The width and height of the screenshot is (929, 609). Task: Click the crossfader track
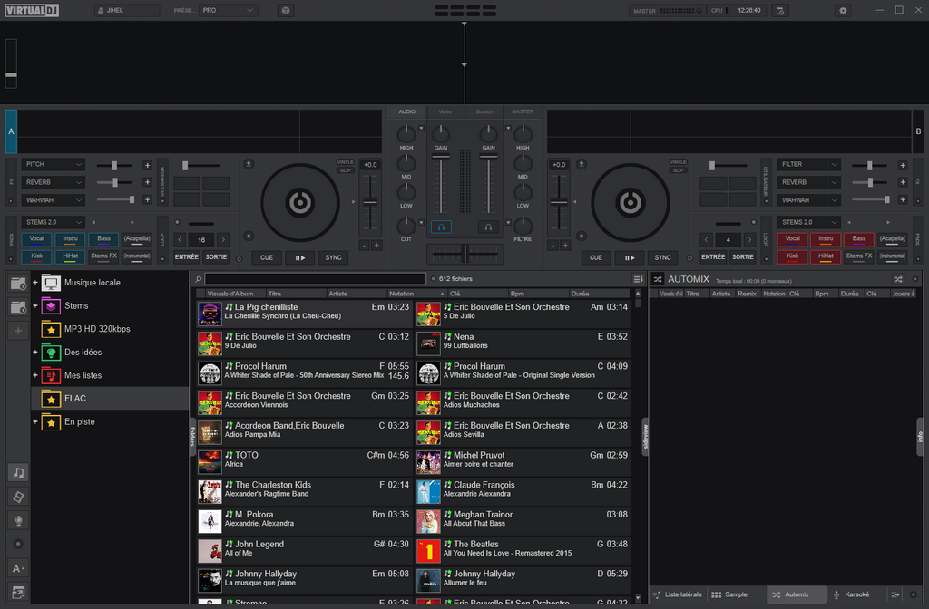[x=464, y=254]
